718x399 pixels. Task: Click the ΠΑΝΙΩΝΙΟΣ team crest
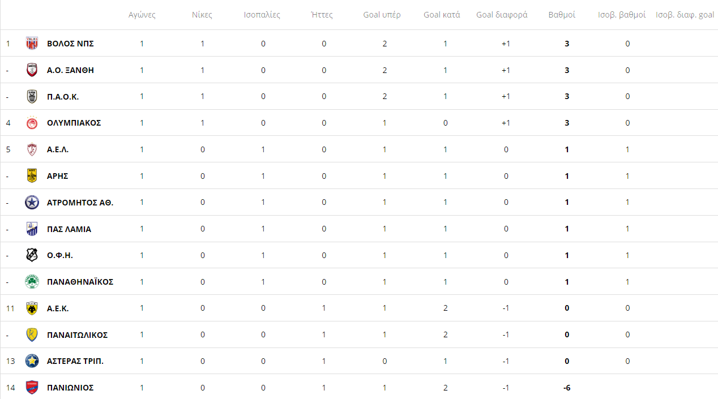pyautogui.click(x=32, y=388)
